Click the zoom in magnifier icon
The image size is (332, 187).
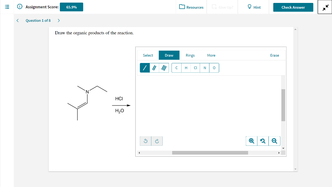click(x=251, y=141)
